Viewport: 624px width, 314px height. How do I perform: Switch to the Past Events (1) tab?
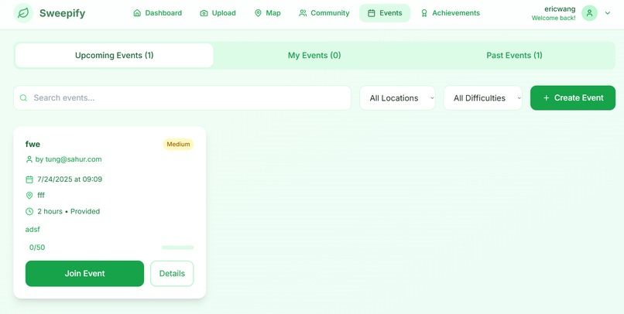pos(514,55)
